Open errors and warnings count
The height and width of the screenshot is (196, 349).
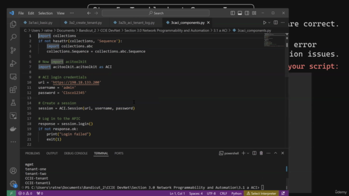coord(25,193)
